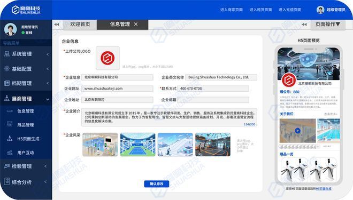The image size is (353, 200).
Task: Click the 企业英文名称 input field
Action: [221, 77]
